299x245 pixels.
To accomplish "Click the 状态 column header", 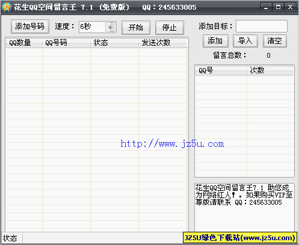I will click(x=114, y=43).
